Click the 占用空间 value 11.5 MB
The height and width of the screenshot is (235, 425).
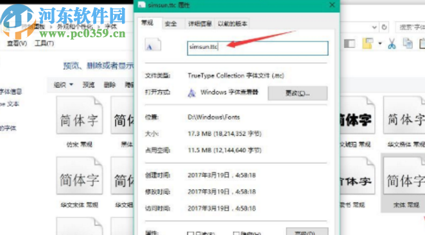click(x=225, y=150)
